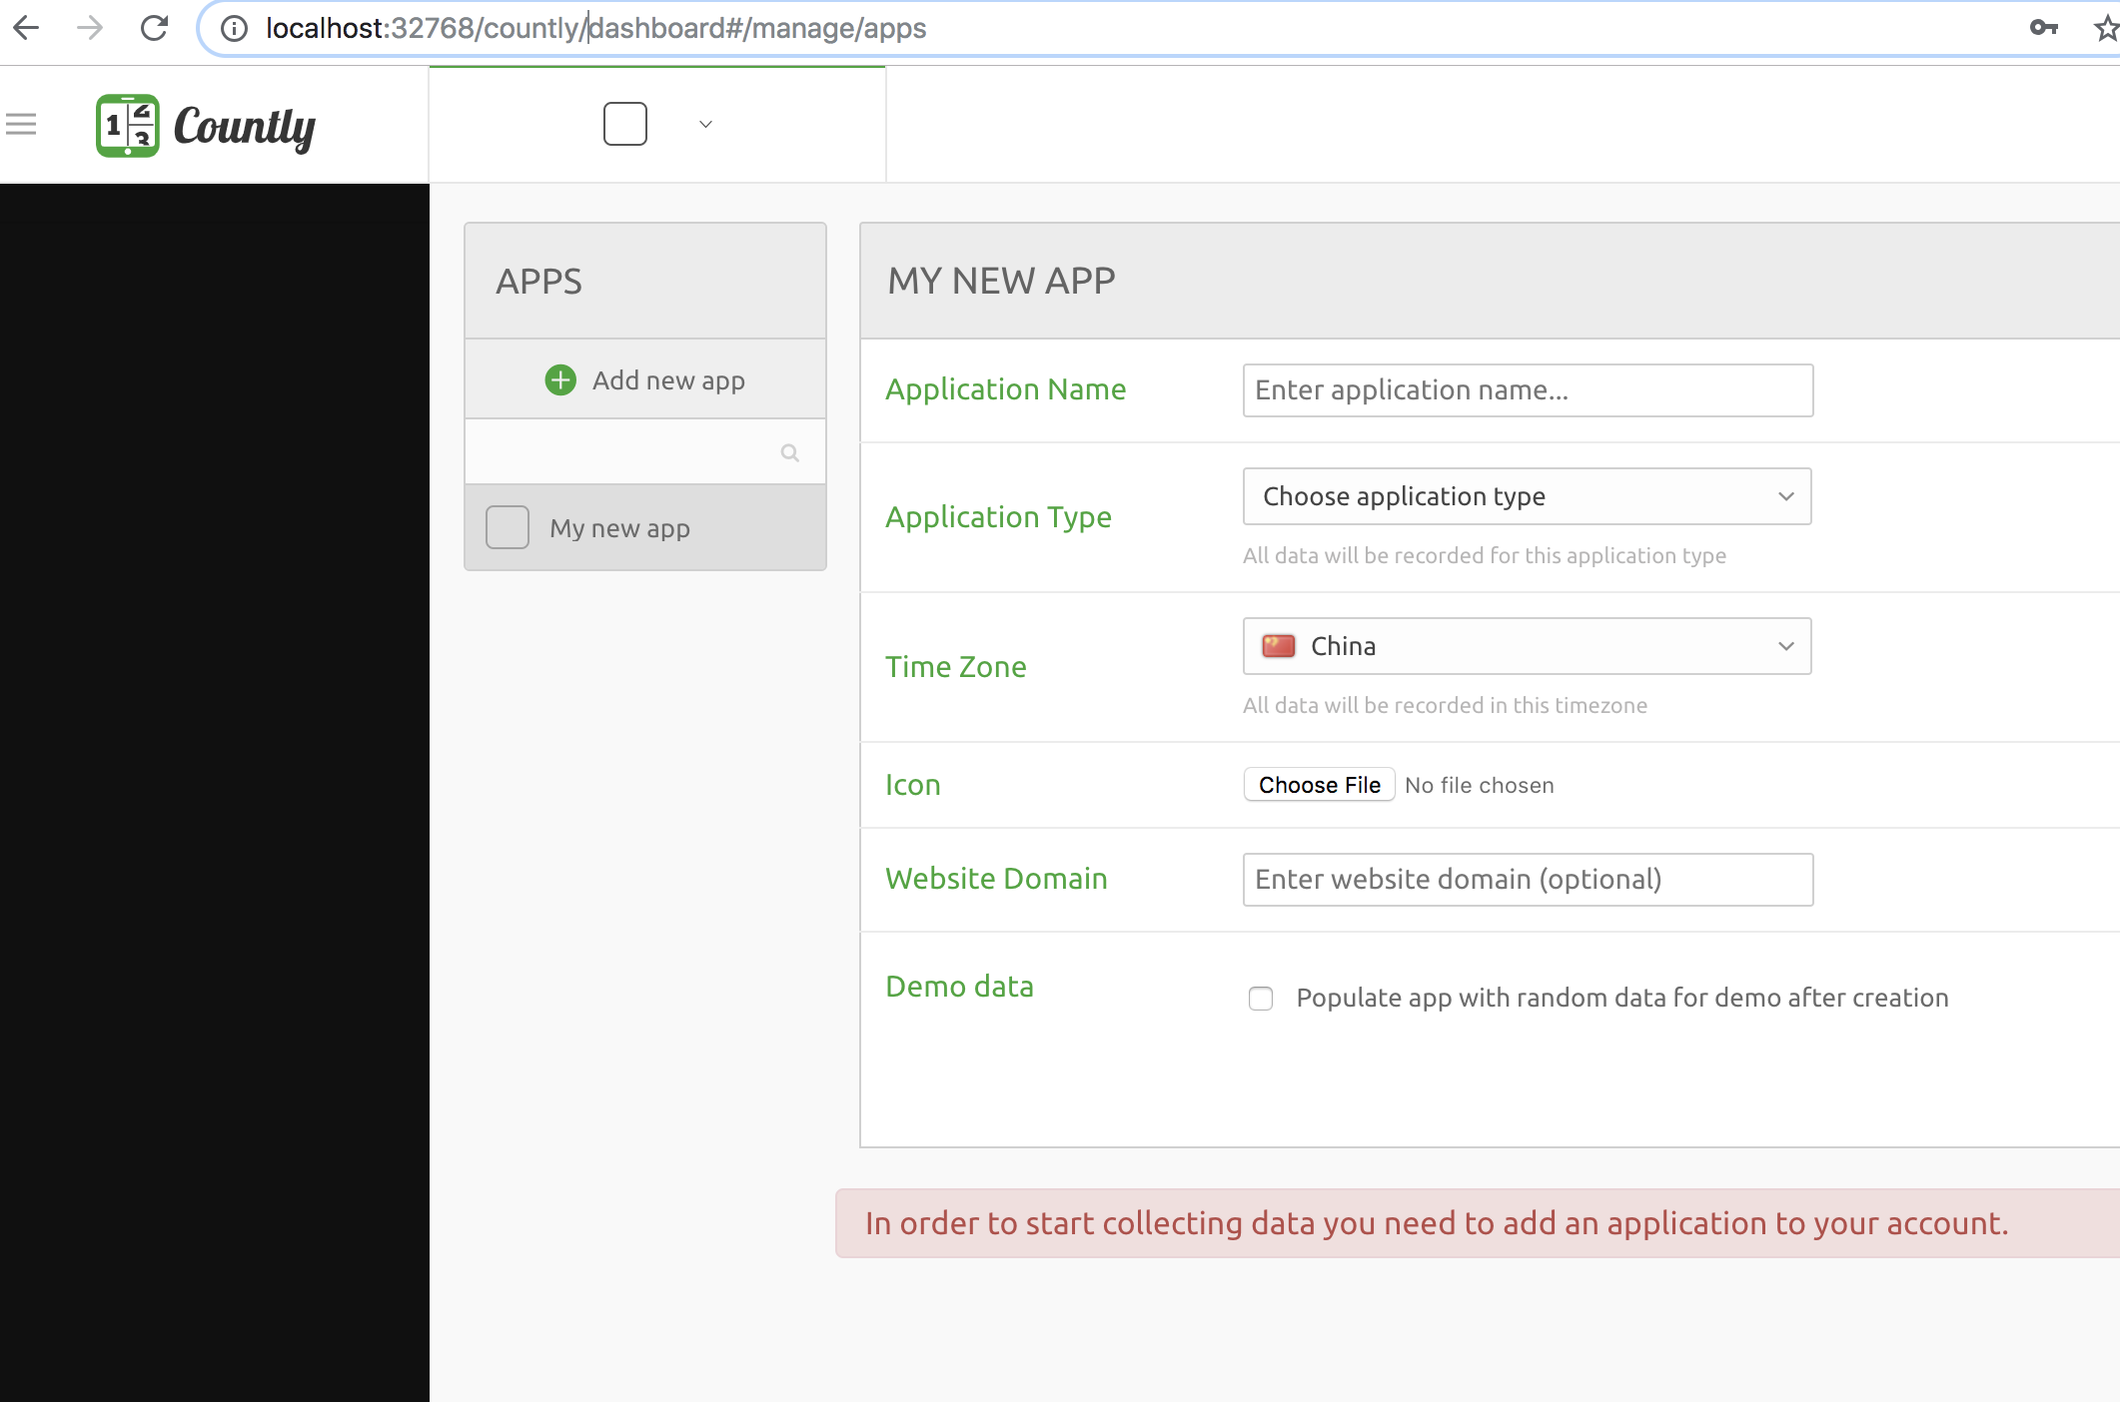Click the 'APPS' panel heading

tap(538, 282)
